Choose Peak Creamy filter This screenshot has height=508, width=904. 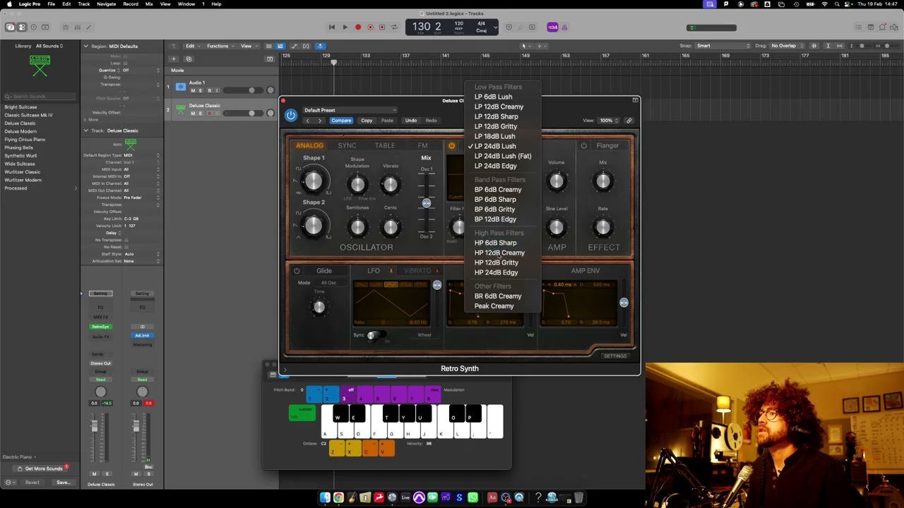(x=494, y=306)
